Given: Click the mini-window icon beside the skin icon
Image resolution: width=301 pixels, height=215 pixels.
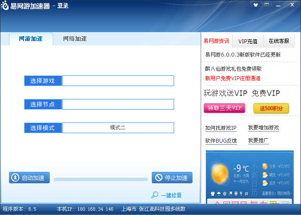Looking at the screenshot, I should click(267, 5).
